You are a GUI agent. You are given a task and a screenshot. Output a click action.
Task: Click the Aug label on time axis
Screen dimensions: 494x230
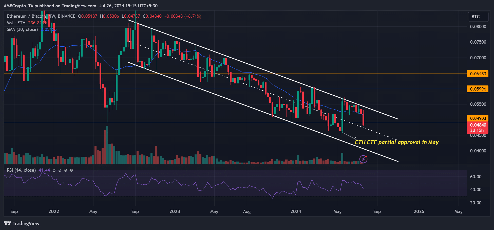(247, 211)
